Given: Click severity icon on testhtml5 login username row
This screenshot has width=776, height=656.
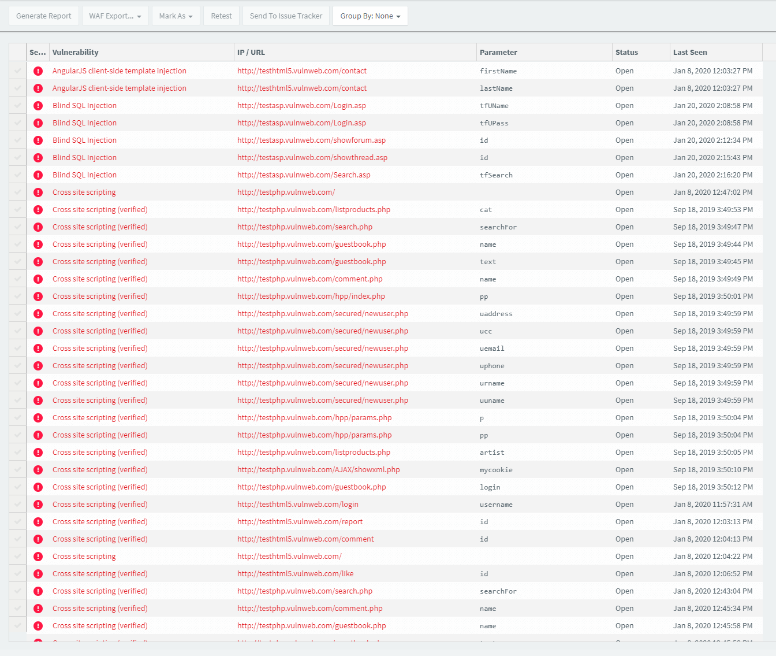Looking at the screenshot, I should tap(38, 504).
